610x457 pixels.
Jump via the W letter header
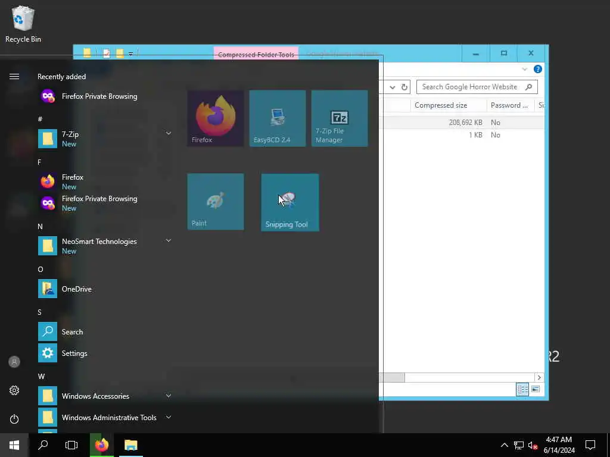click(41, 377)
